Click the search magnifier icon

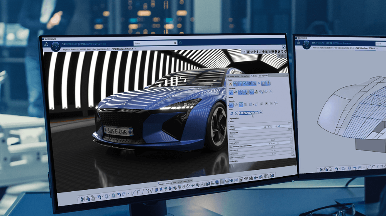pyautogui.click(x=175, y=43)
